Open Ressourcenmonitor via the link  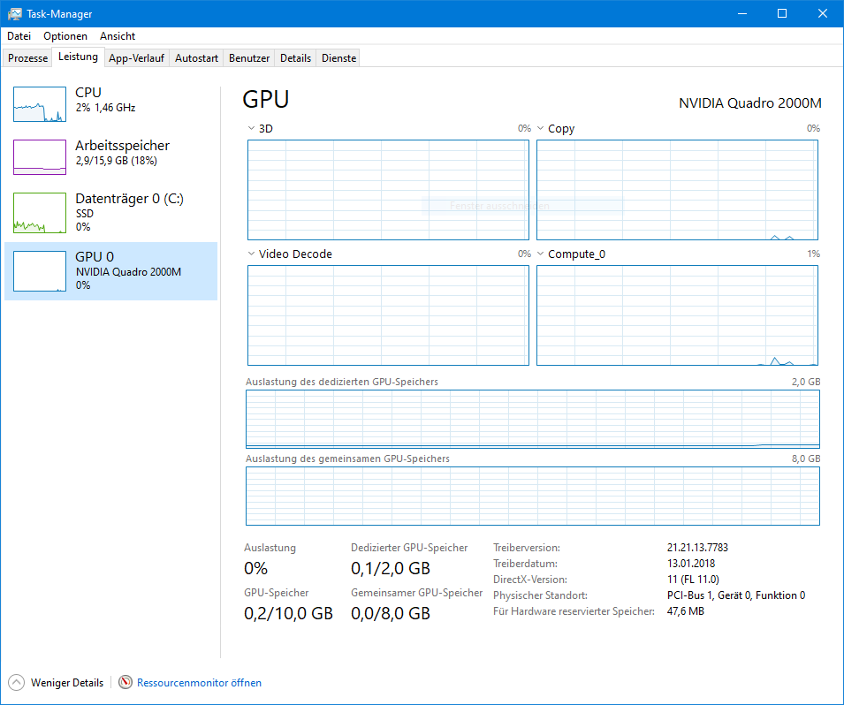(x=199, y=682)
